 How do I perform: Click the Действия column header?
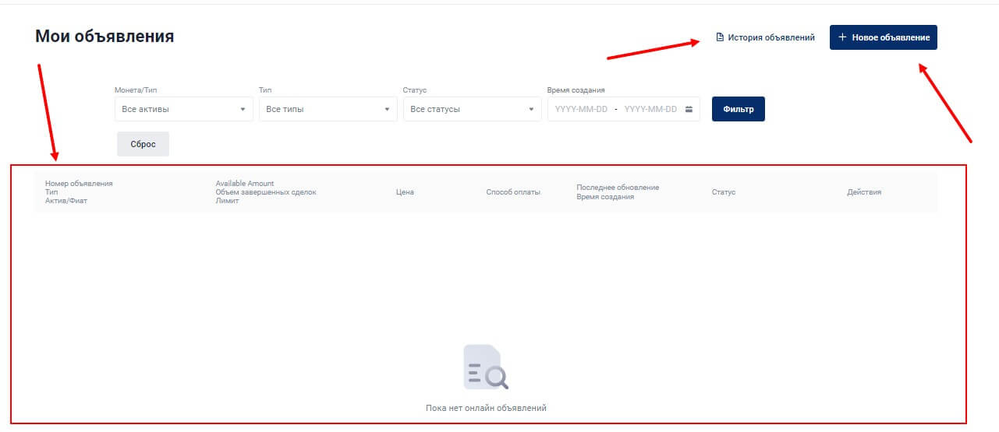coord(863,192)
